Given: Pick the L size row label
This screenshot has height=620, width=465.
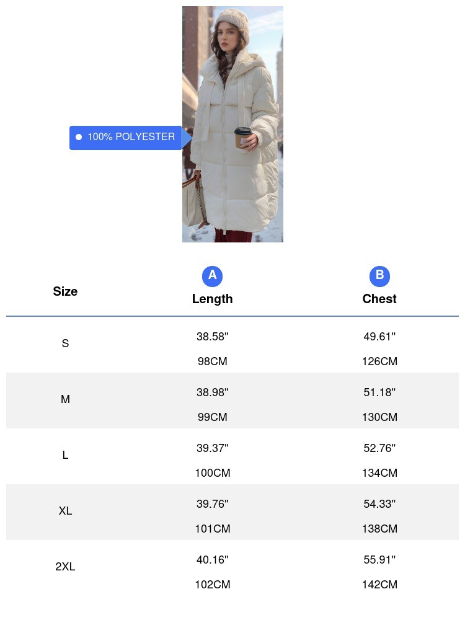Looking at the screenshot, I should click(65, 455).
